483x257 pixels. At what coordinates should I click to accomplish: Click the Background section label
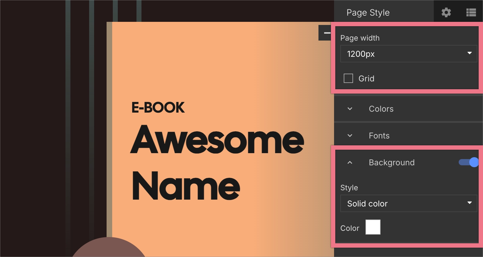[392, 162]
